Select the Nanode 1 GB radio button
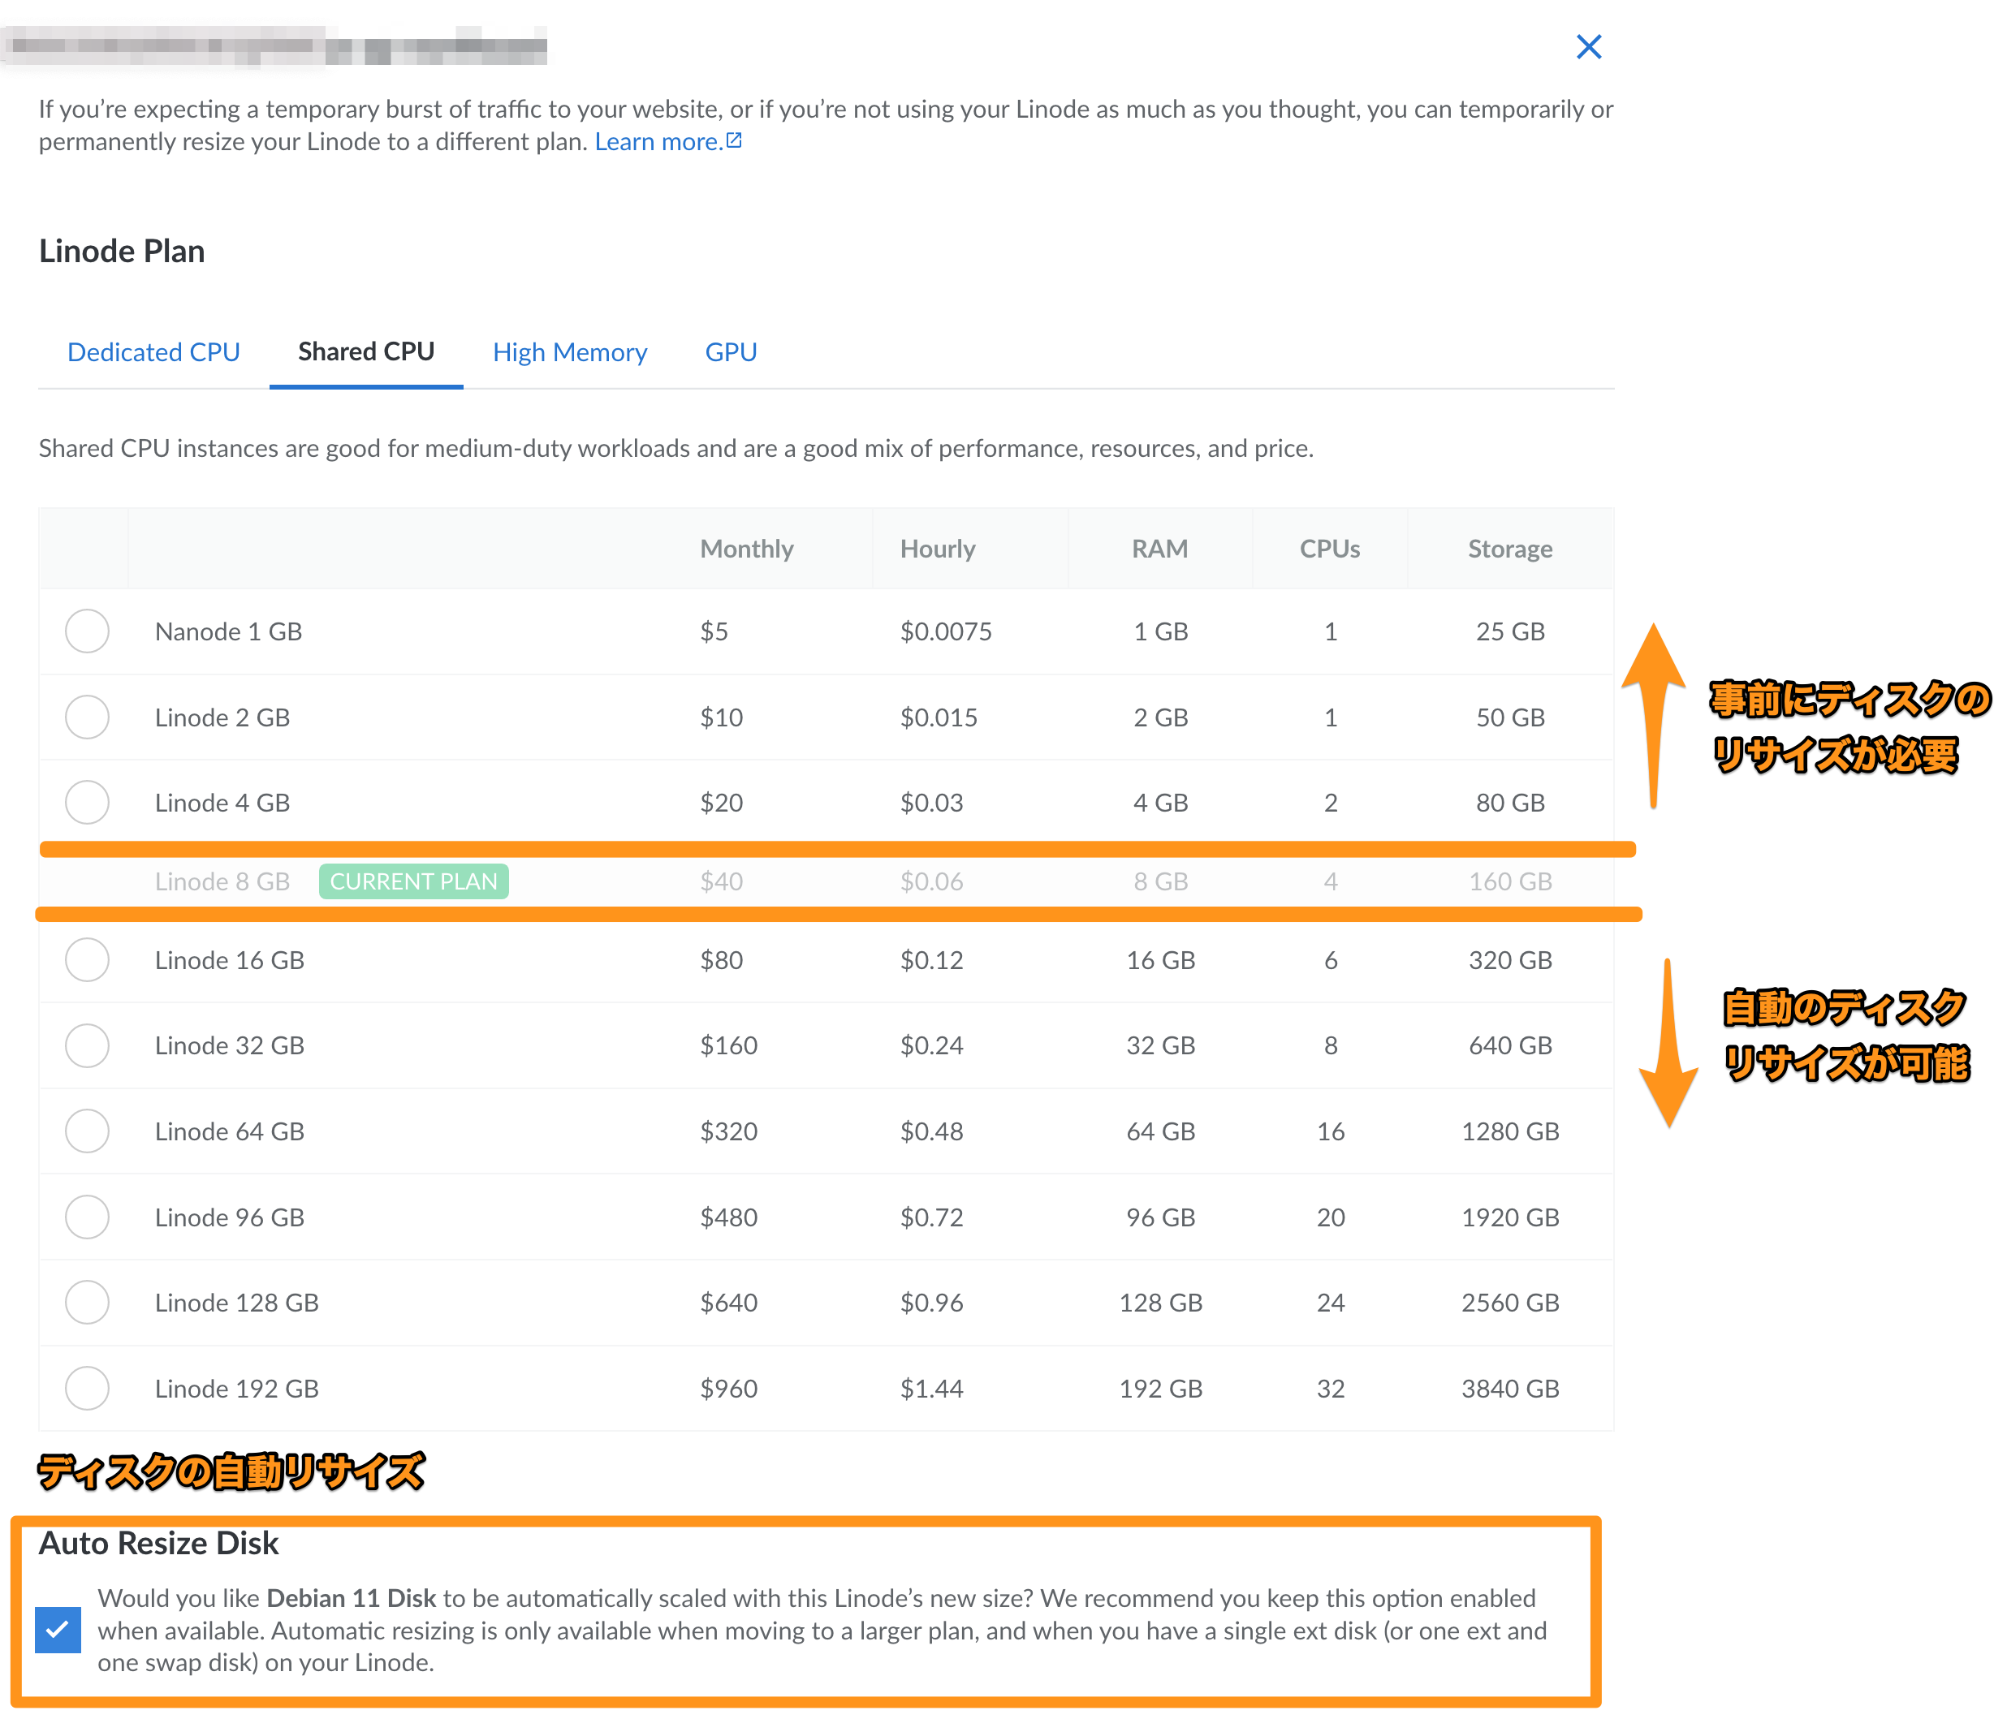The width and height of the screenshot is (2007, 1719). (87, 631)
